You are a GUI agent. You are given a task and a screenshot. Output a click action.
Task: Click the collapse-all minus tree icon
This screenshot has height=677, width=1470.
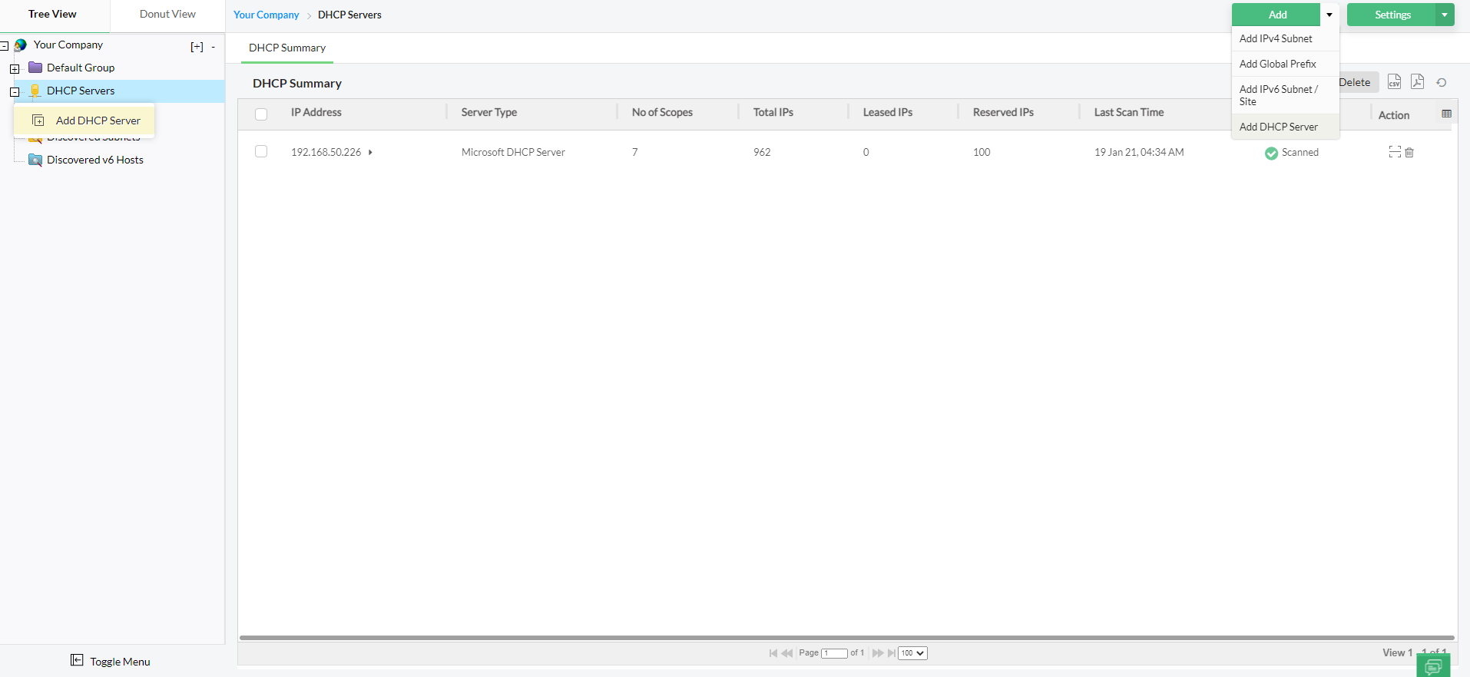[214, 47]
